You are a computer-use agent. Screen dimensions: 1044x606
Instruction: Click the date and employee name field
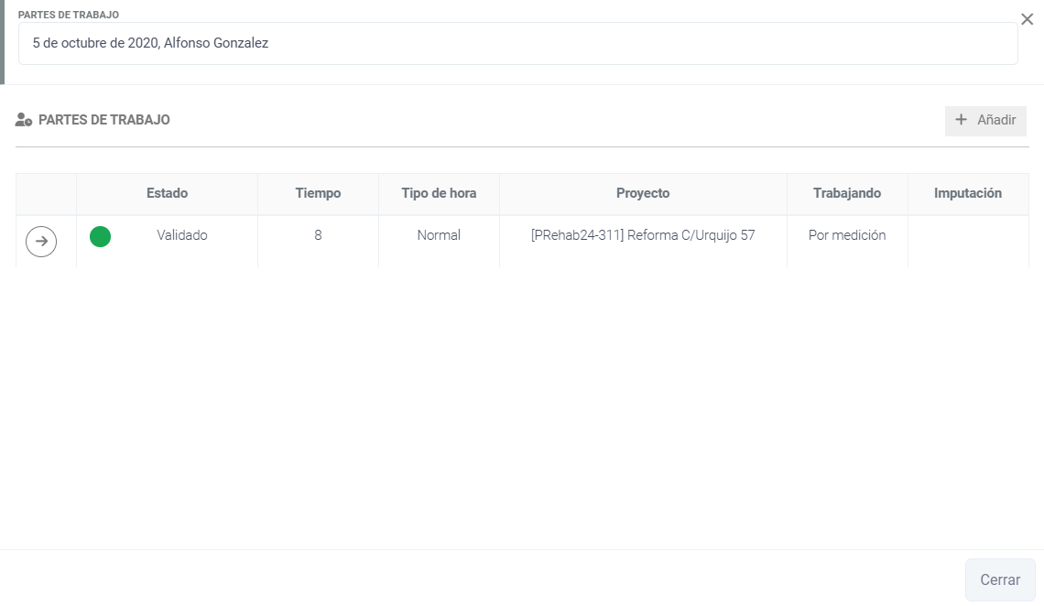(x=517, y=43)
